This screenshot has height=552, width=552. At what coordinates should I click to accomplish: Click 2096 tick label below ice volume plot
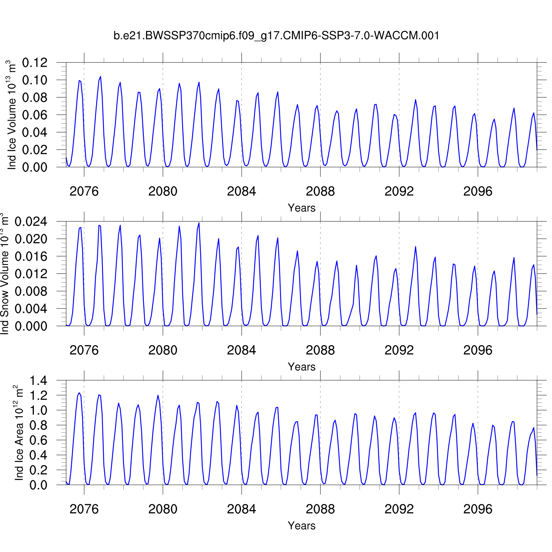[x=478, y=191]
